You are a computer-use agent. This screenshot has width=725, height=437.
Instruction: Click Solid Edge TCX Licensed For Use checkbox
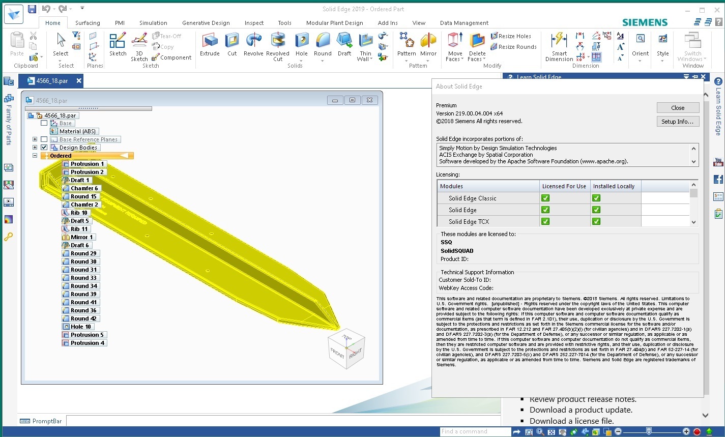click(x=545, y=221)
